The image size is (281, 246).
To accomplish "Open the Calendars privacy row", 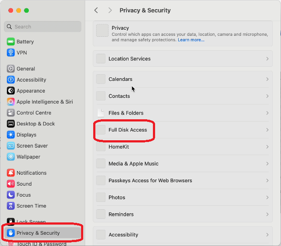I will [x=183, y=79].
